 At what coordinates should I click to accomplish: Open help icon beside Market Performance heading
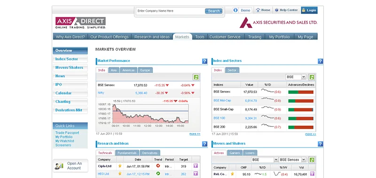click(204, 61)
